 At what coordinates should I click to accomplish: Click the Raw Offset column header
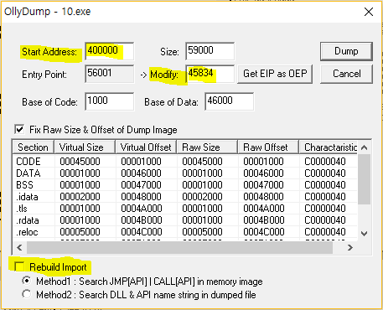coord(268,147)
